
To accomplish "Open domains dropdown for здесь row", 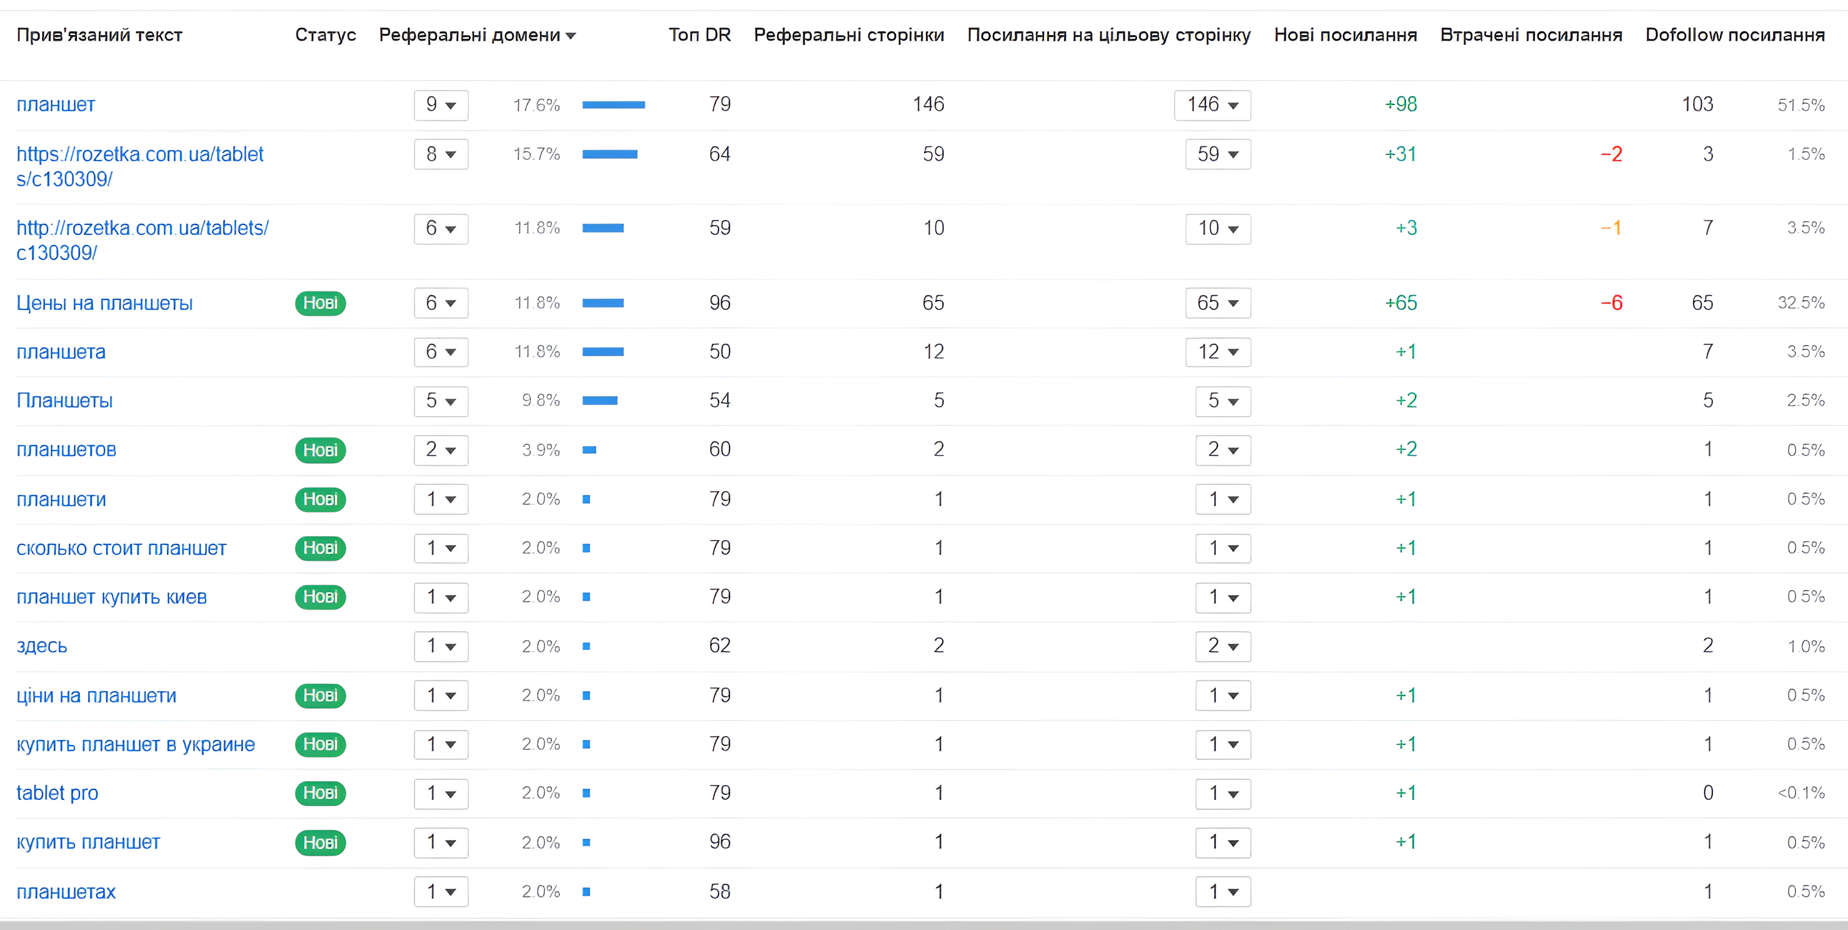I will pos(441,646).
